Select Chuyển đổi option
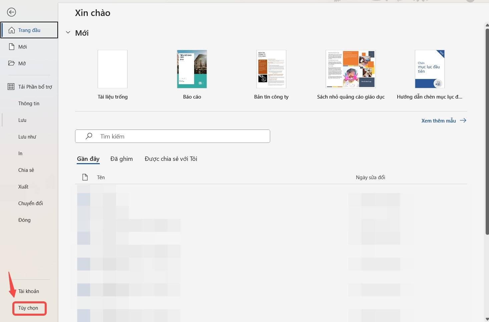Image resolution: width=489 pixels, height=322 pixels. [x=30, y=203]
